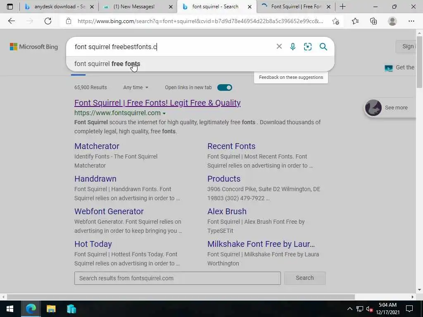Image resolution: width=423 pixels, height=317 pixels.
Task: Open the Settings and more menu
Action: pyautogui.click(x=411, y=21)
